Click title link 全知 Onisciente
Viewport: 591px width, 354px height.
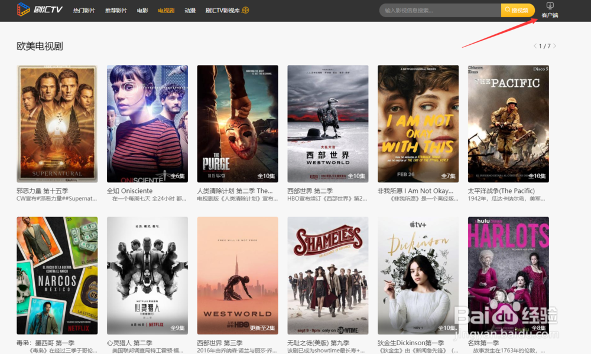pos(129,191)
